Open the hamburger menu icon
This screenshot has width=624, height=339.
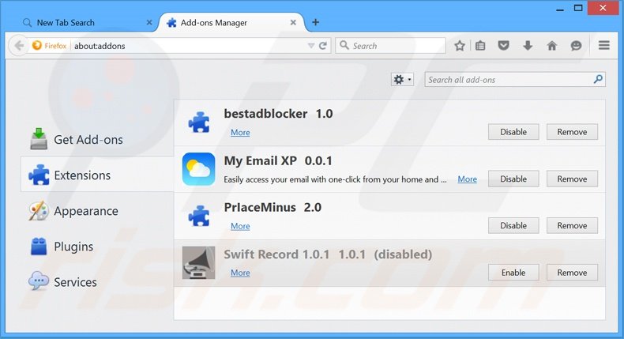click(604, 46)
